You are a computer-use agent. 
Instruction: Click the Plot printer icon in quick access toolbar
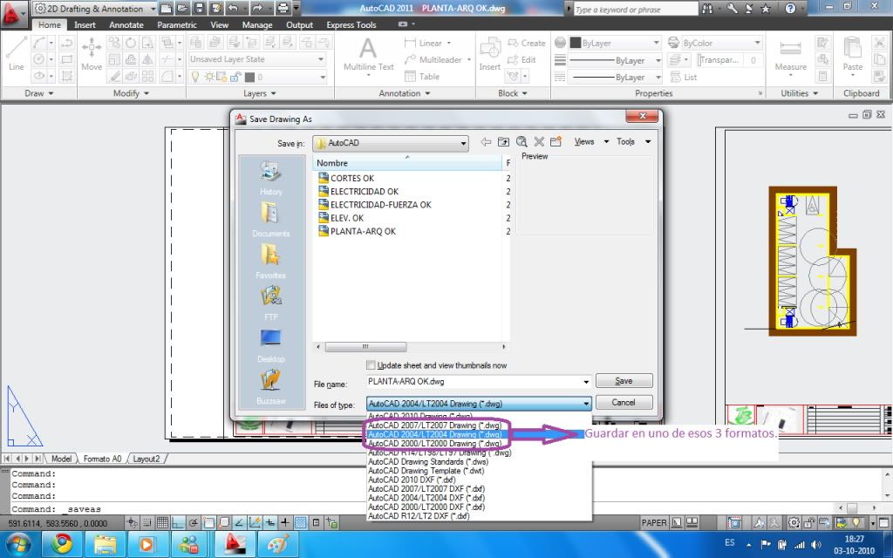pos(283,9)
